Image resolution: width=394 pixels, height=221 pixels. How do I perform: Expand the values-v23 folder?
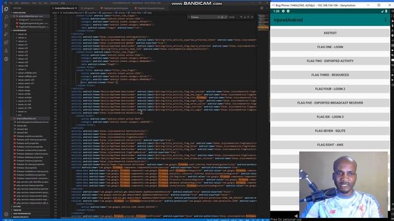(23, 52)
